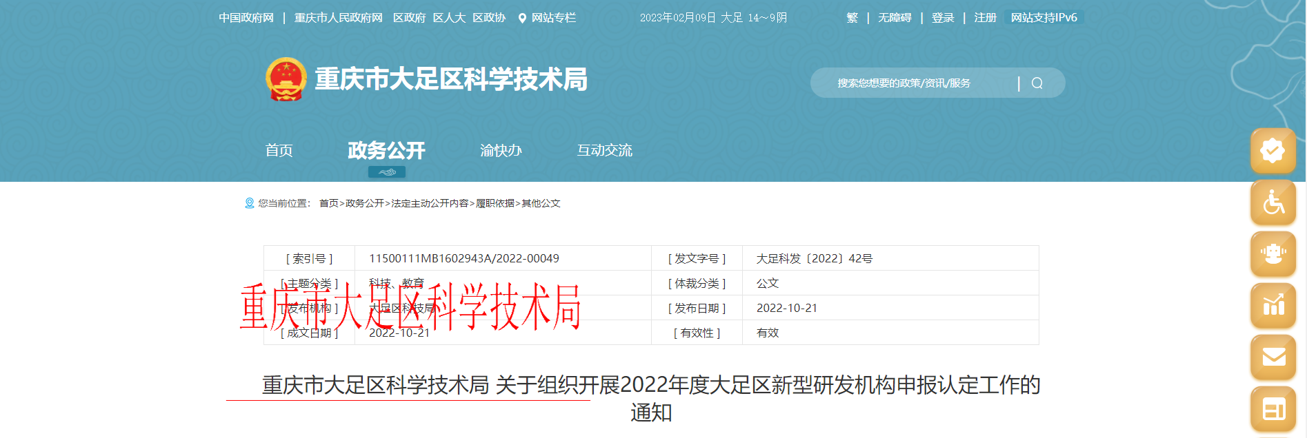
Task: Click the national emblem logo
Action: pyautogui.click(x=286, y=79)
